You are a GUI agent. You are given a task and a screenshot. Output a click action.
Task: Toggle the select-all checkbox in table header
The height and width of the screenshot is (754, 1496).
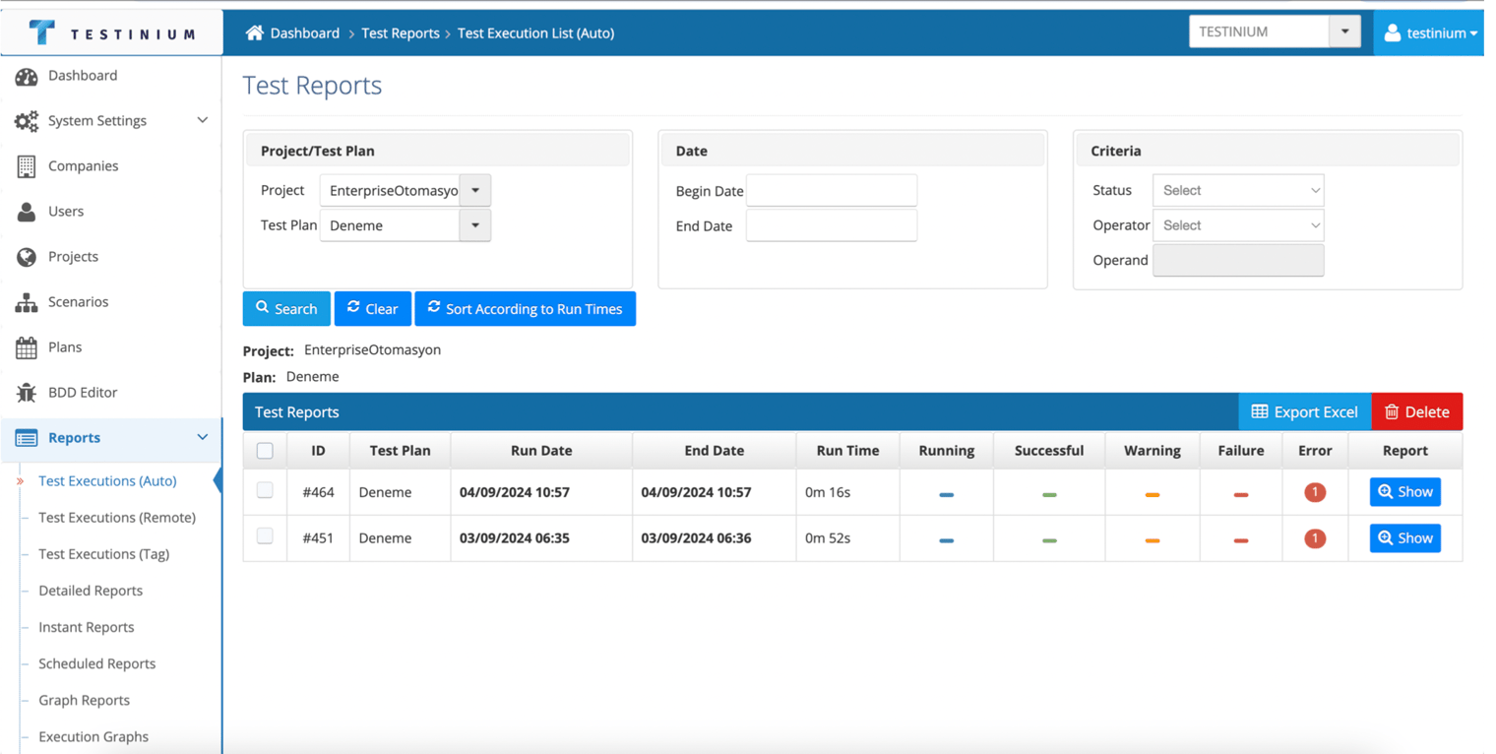(265, 451)
